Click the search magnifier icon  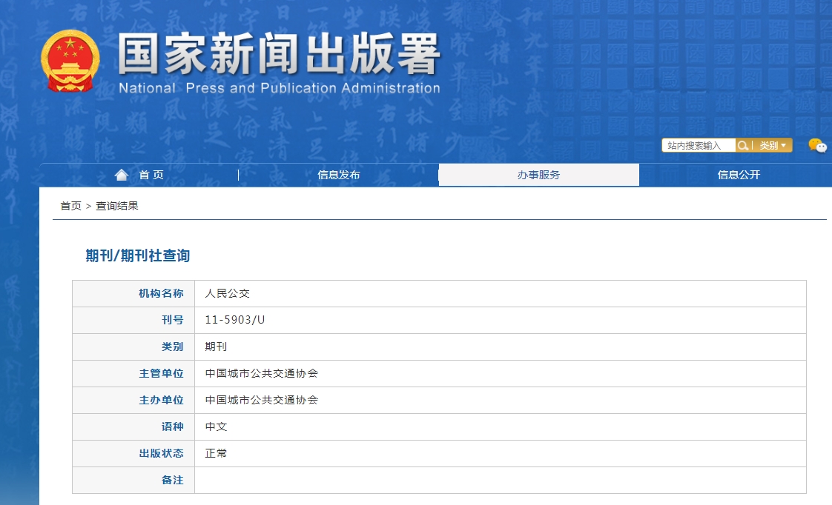[x=742, y=146]
